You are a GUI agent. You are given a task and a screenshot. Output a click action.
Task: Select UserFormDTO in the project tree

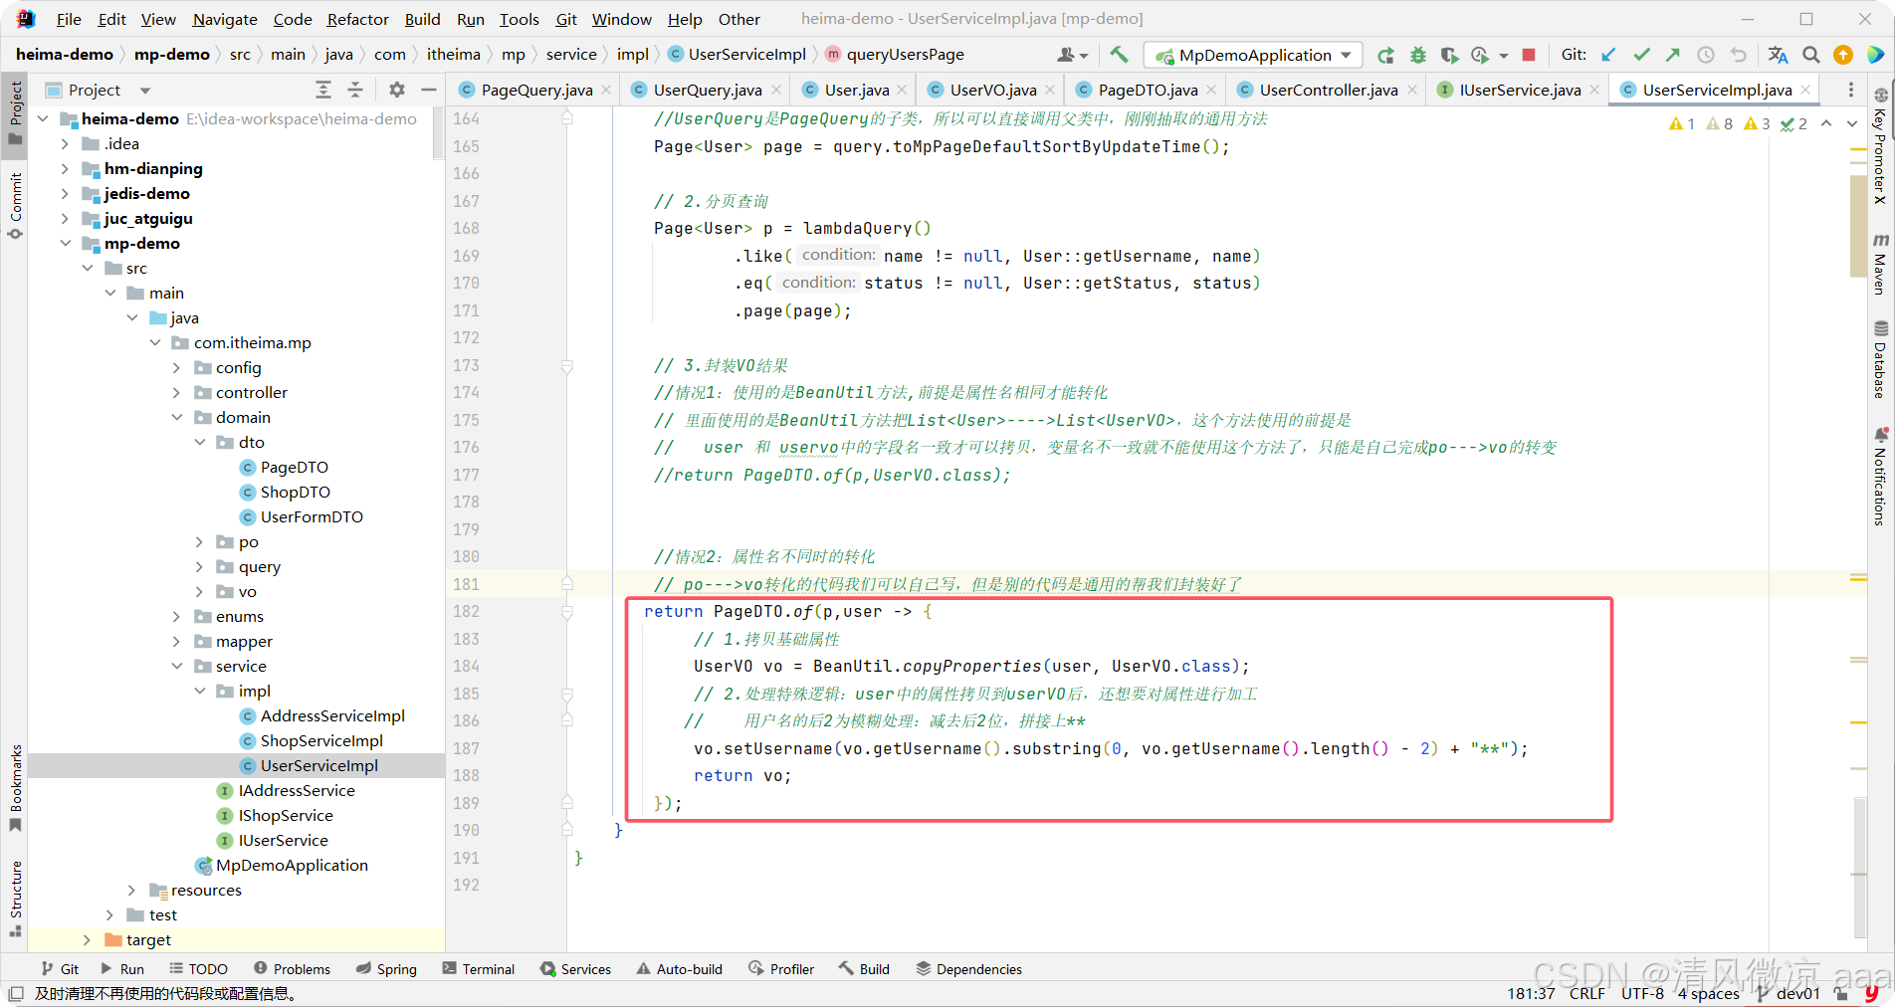[x=312, y=517]
